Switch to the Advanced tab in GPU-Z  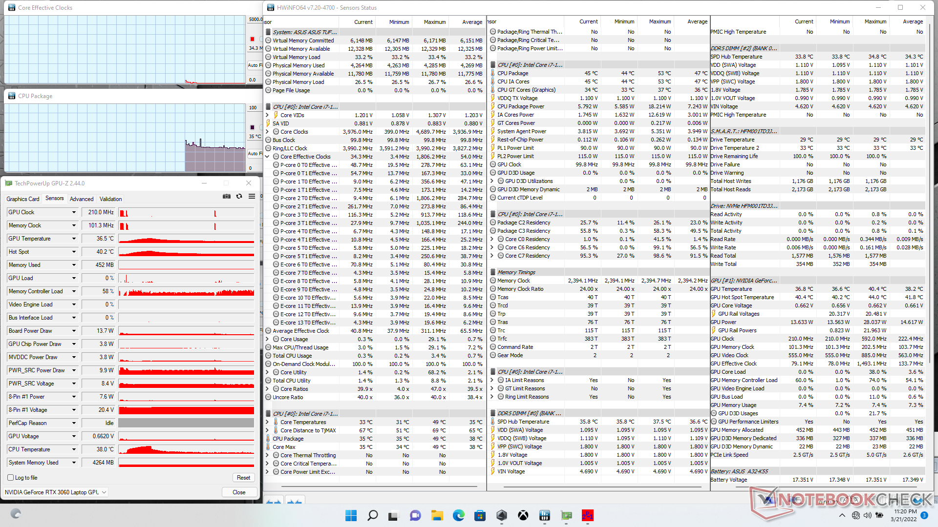tap(82, 199)
